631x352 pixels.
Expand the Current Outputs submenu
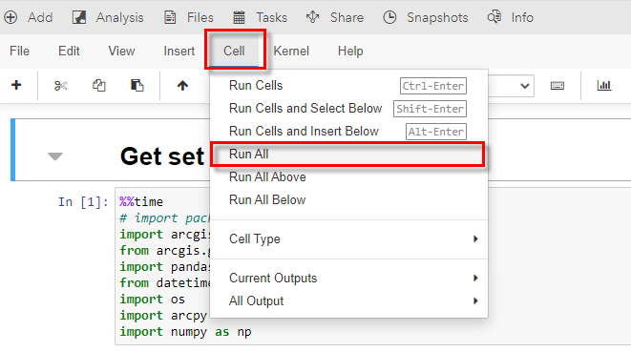[348, 278]
